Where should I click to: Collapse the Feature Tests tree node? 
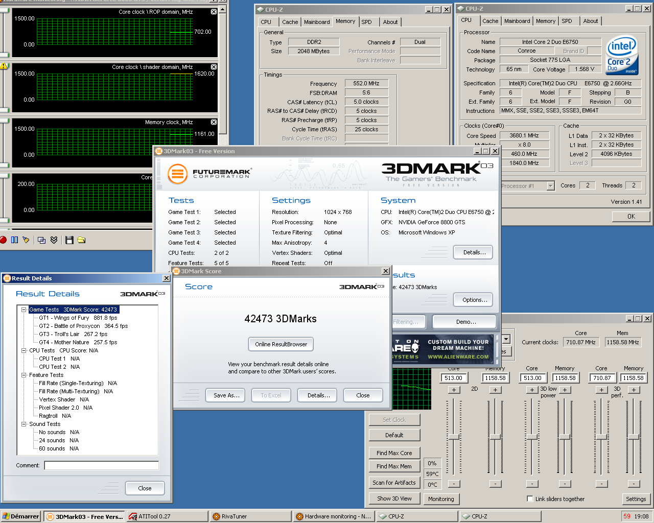pos(24,375)
